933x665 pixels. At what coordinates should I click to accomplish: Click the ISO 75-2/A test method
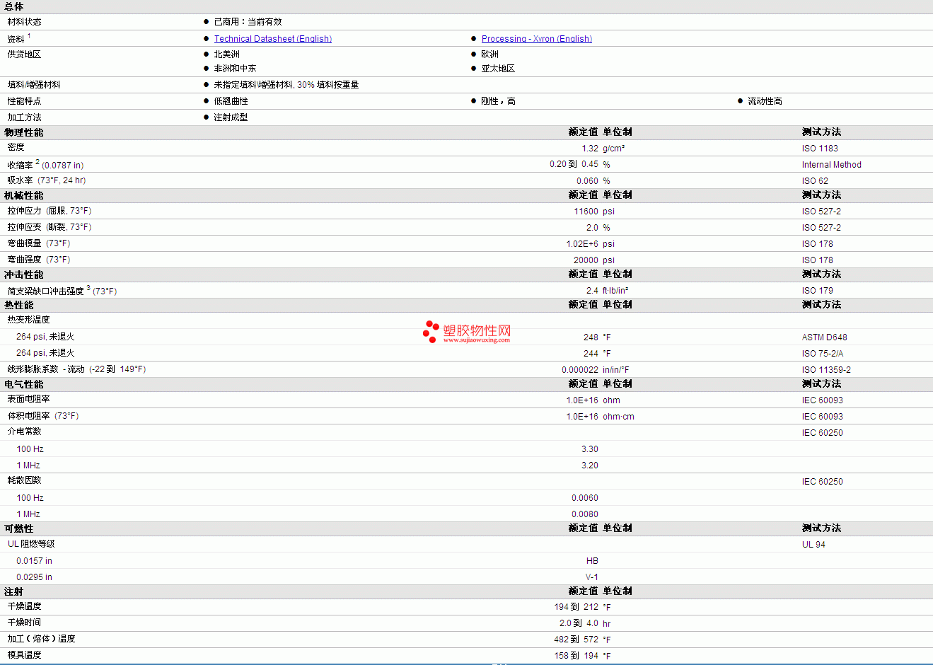(x=823, y=354)
